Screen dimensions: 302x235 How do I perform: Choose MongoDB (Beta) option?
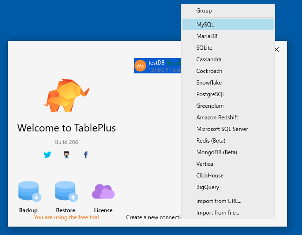[x=228, y=152]
